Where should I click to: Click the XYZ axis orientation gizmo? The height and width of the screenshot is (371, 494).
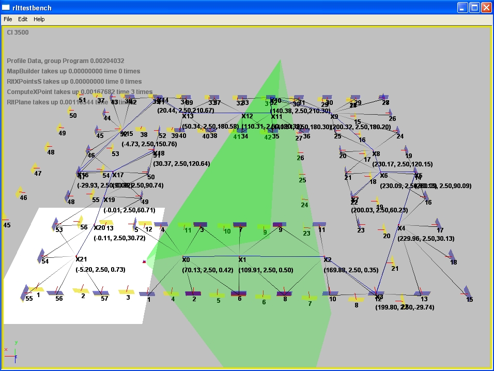point(12,352)
